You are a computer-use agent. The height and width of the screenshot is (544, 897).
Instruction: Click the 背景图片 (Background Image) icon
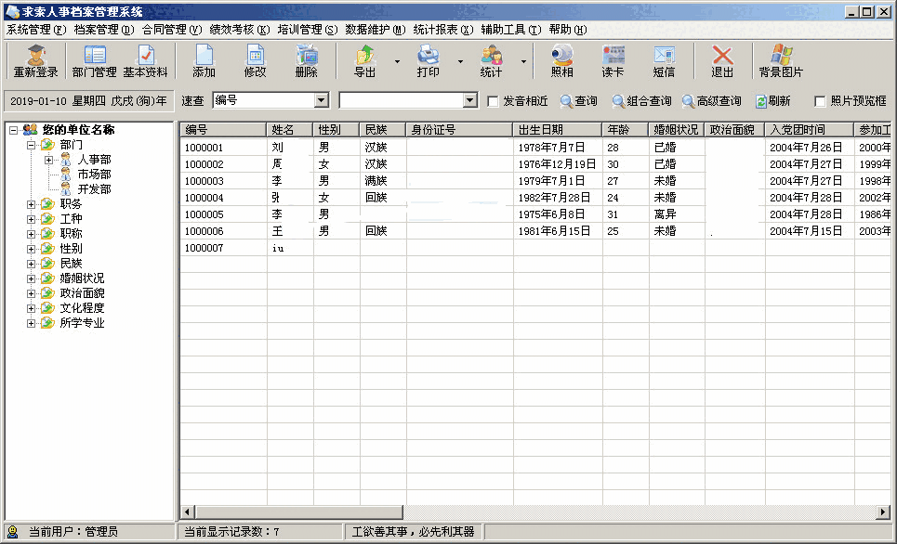[x=783, y=60]
